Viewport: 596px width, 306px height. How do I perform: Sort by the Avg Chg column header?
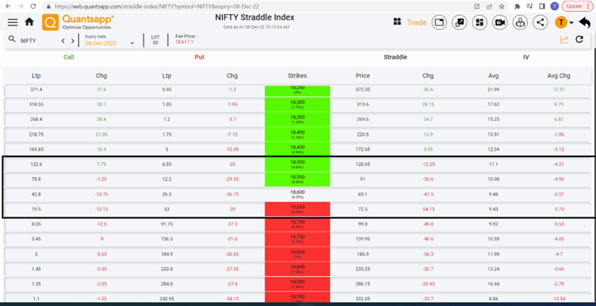click(x=559, y=76)
